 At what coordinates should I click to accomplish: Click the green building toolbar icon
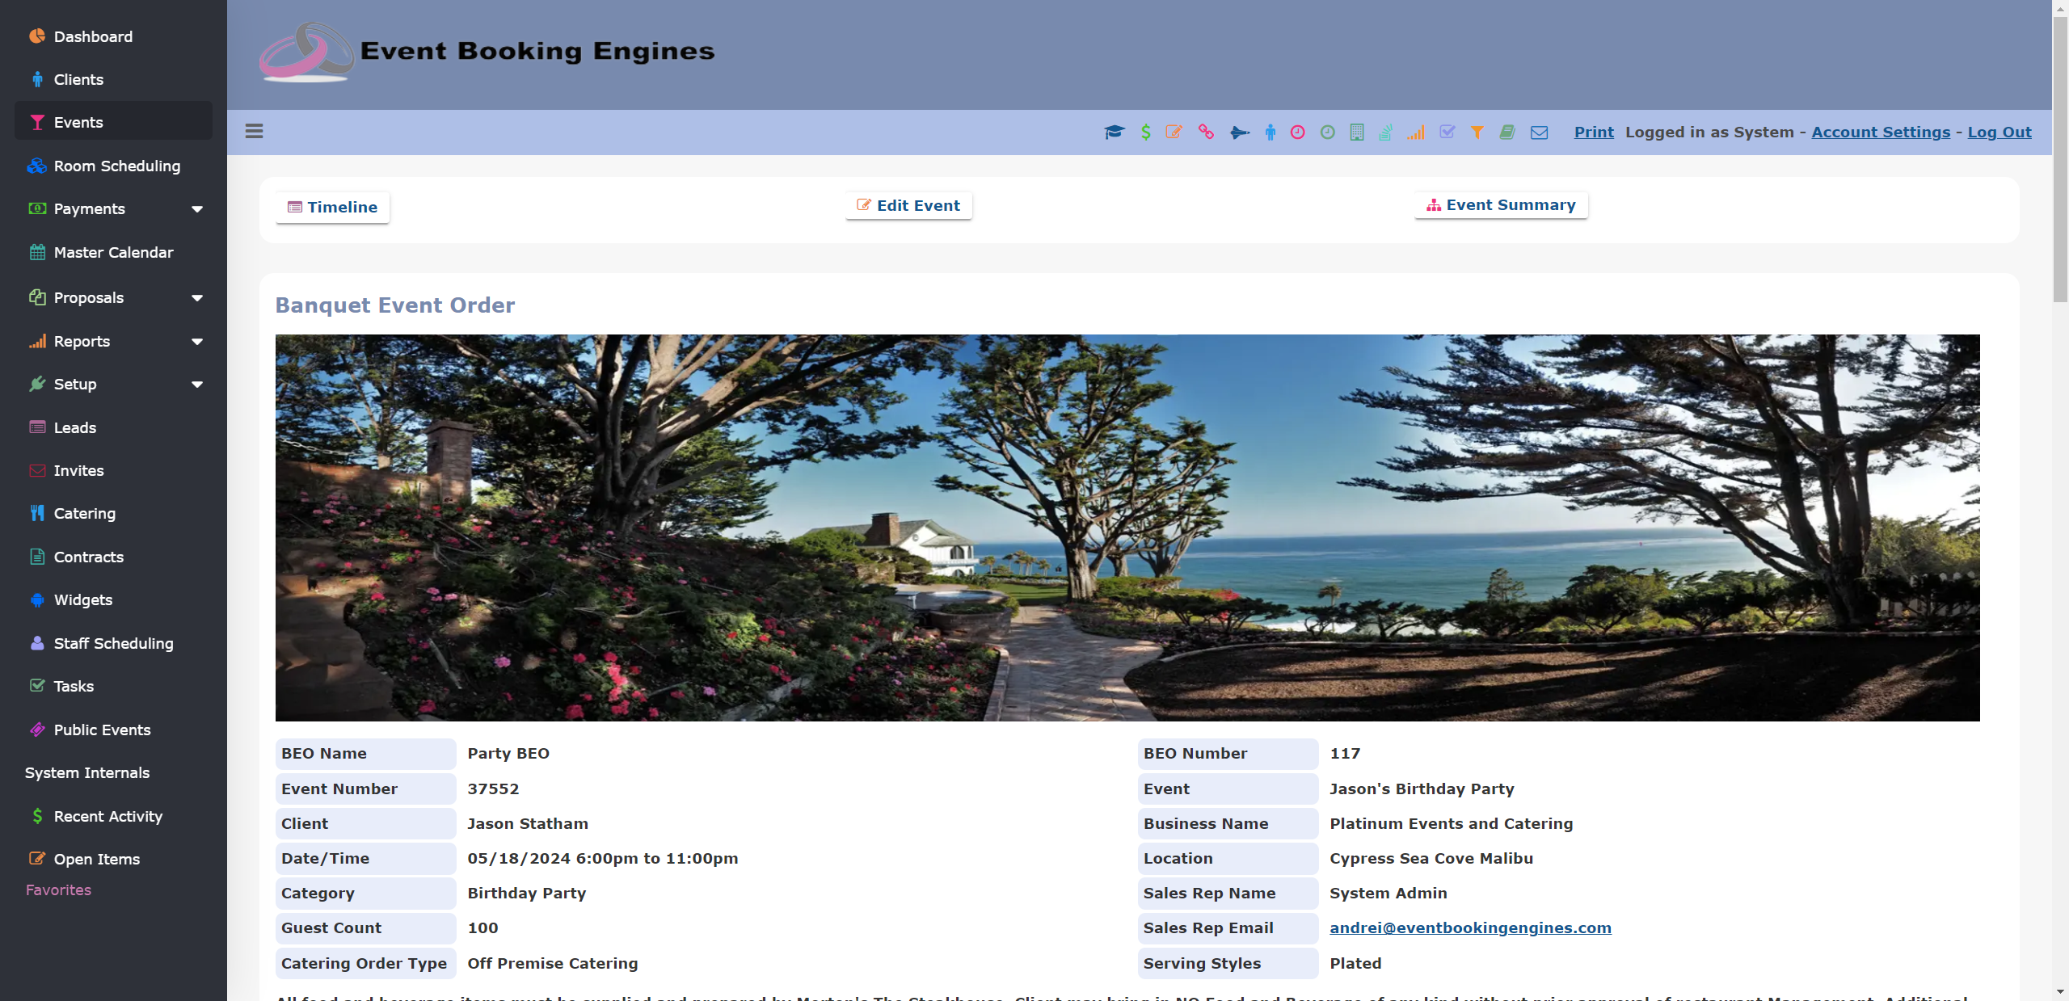(1357, 132)
